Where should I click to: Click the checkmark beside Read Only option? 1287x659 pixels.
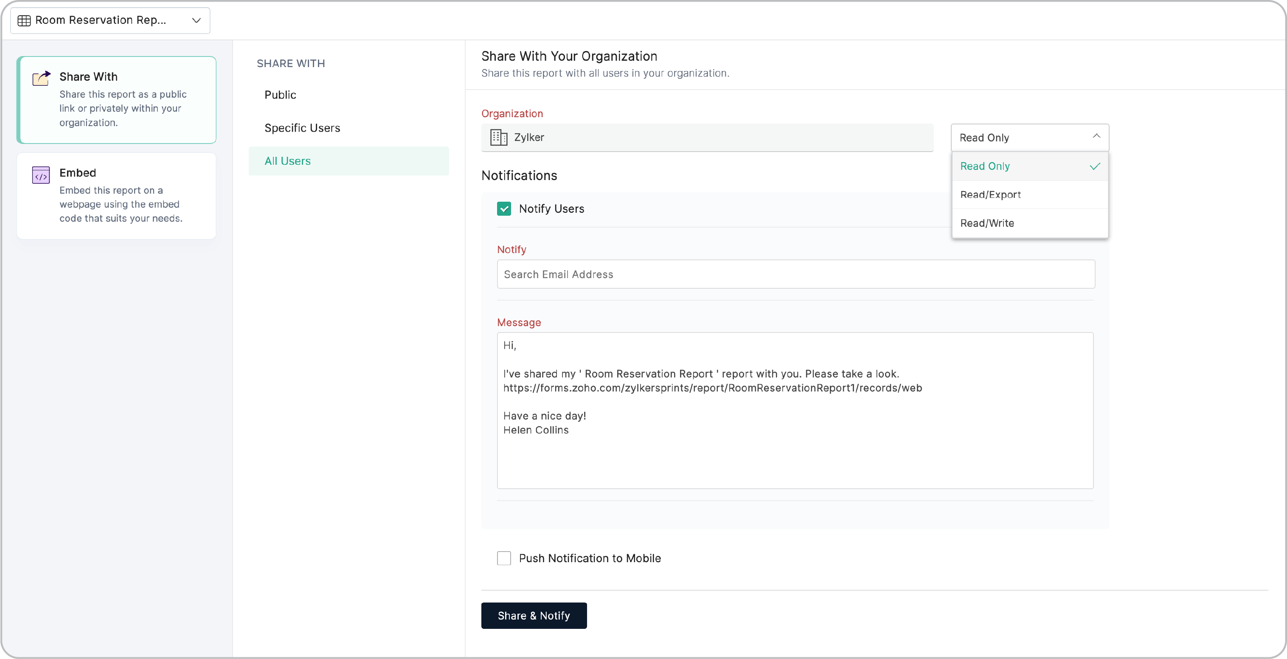(1095, 166)
